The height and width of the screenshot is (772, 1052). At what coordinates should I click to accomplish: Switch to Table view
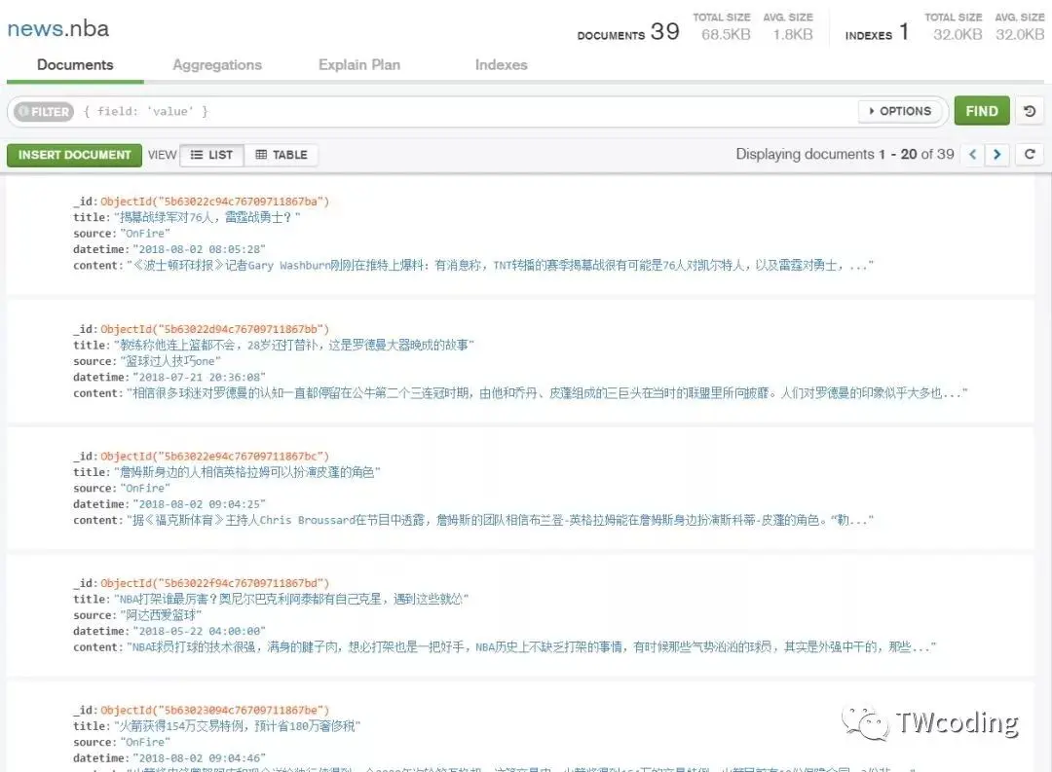[282, 155]
